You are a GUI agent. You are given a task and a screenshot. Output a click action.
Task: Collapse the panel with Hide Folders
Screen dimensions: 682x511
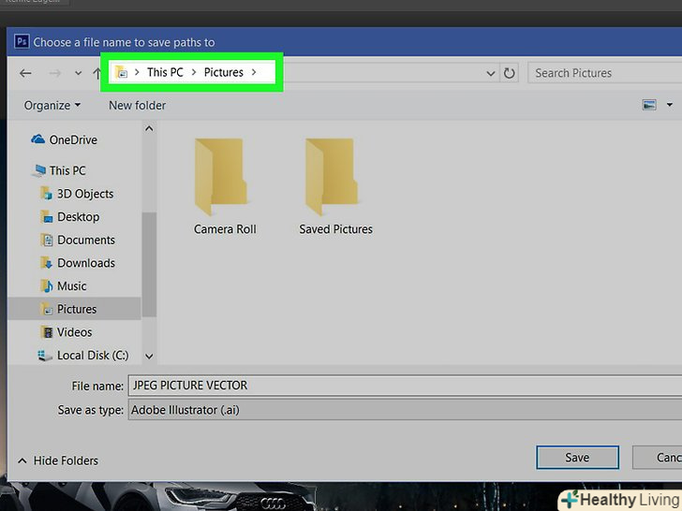(x=57, y=460)
